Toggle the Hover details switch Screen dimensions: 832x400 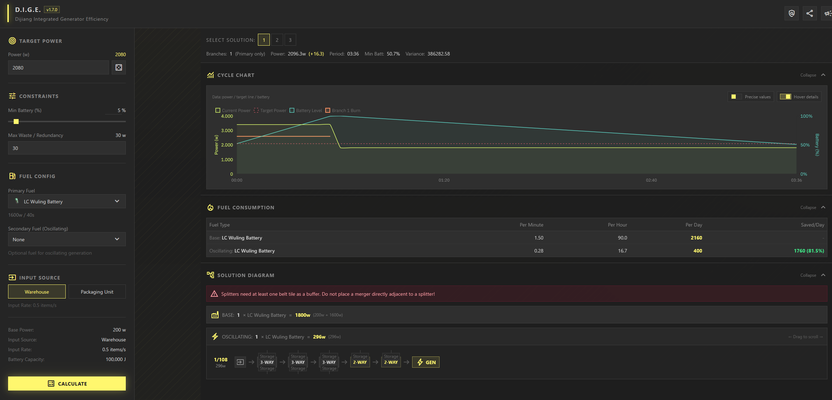785,97
